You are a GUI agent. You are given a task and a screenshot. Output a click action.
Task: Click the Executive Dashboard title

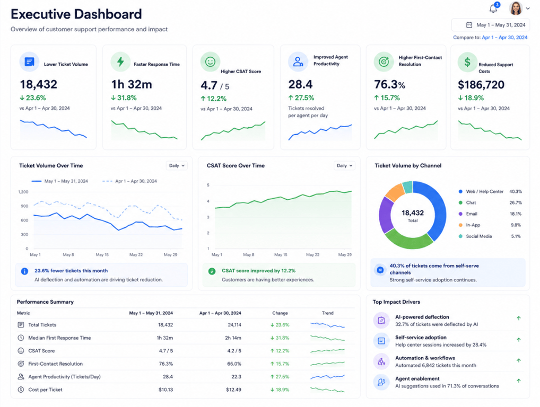76,14
